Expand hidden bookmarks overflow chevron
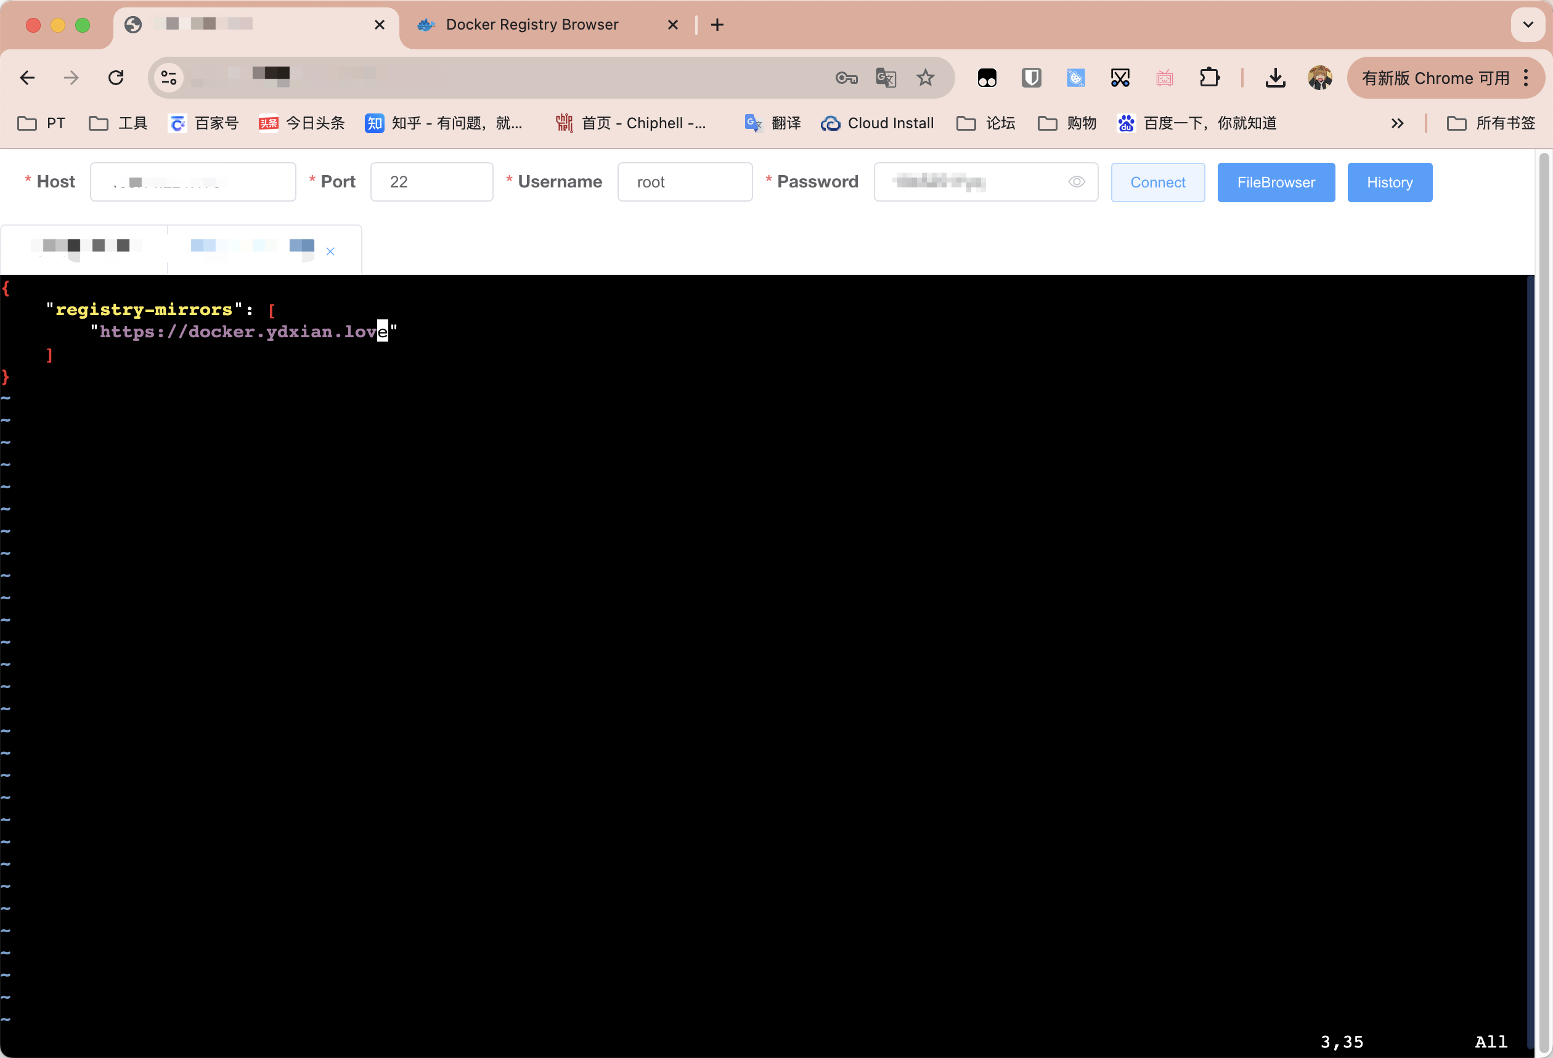 [1396, 124]
